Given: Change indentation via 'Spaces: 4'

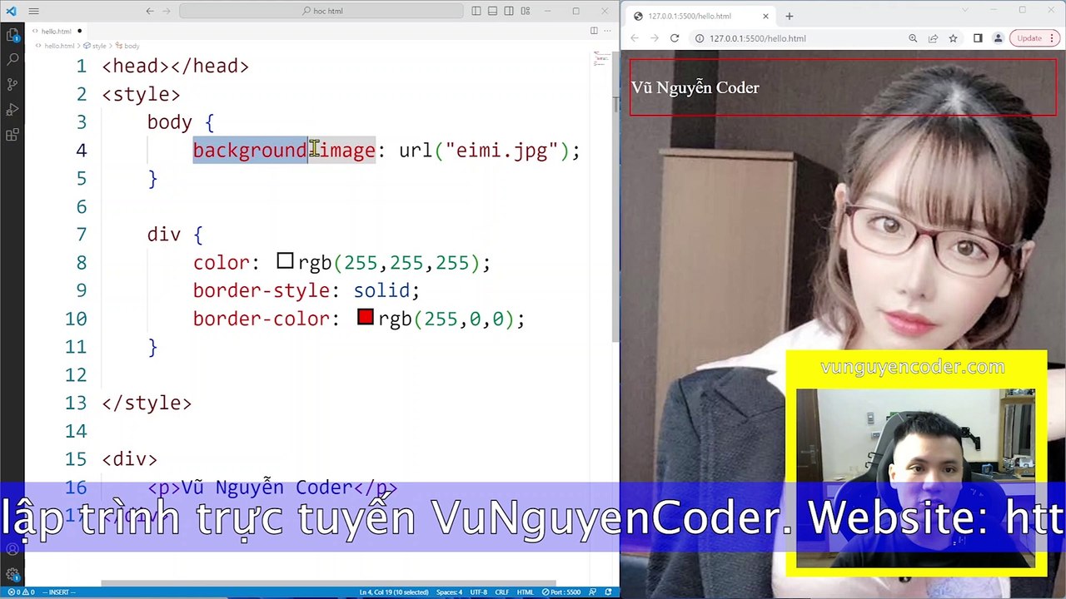Looking at the screenshot, I should pos(449,592).
